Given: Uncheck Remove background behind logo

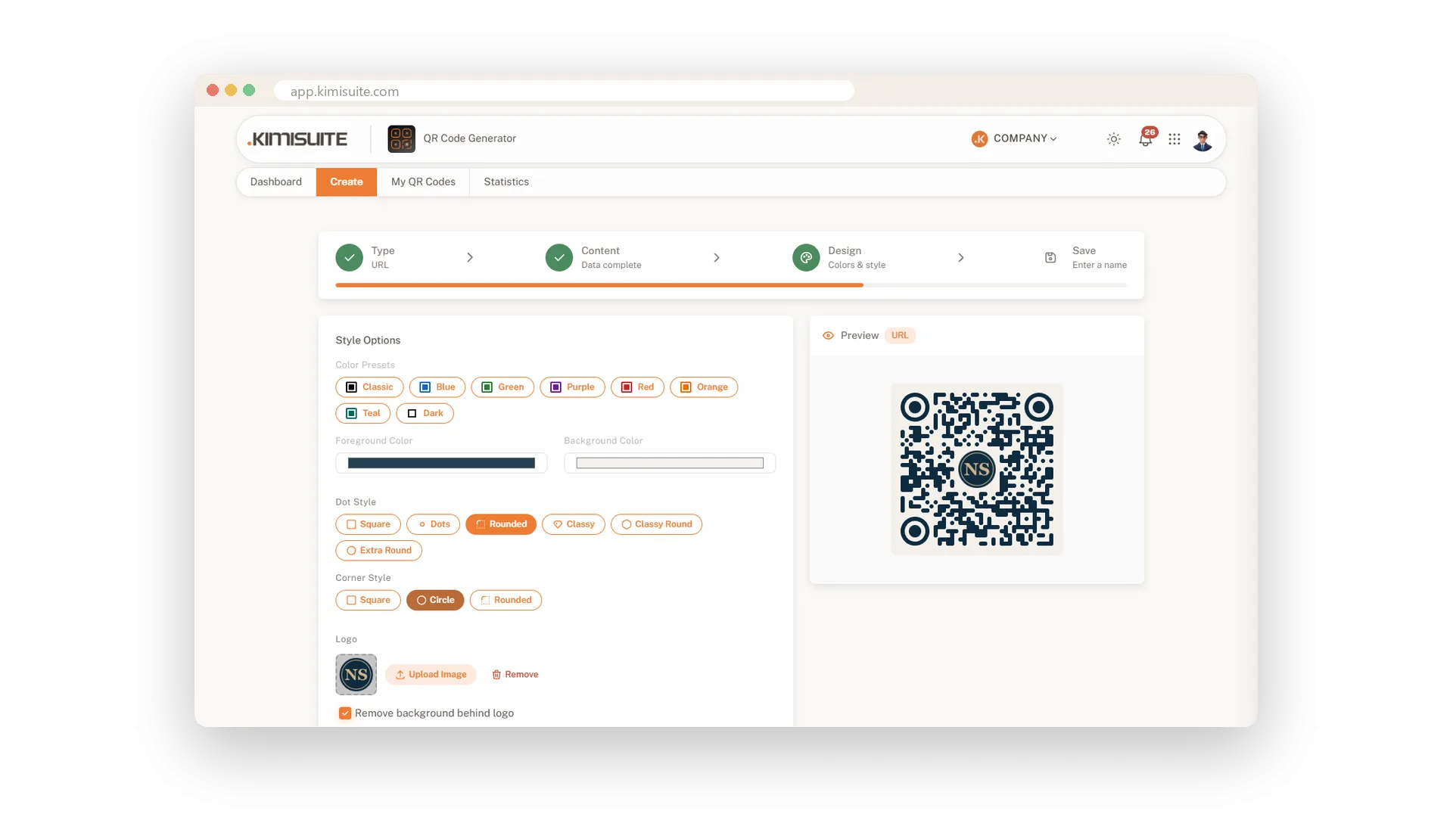Looking at the screenshot, I should pyautogui.click(x=345, y=713).
